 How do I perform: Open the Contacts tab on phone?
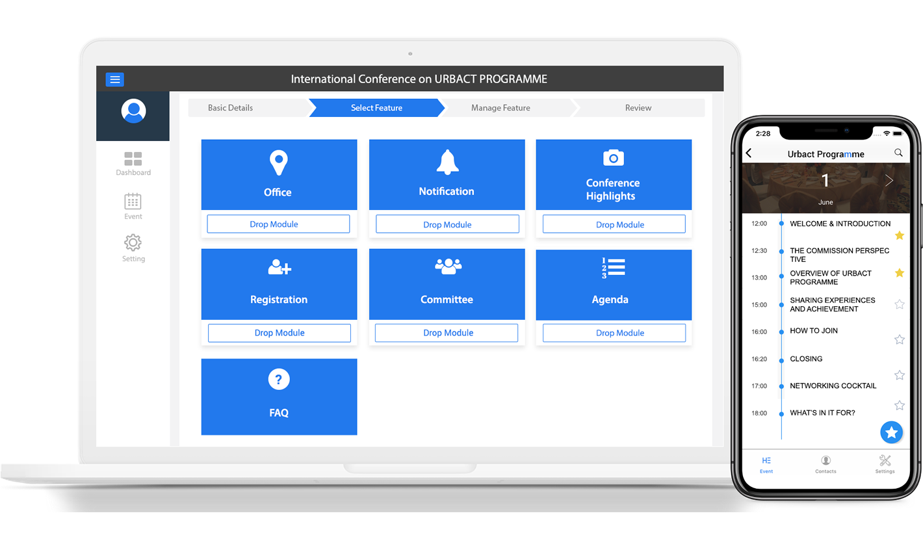tap(825, 465)
